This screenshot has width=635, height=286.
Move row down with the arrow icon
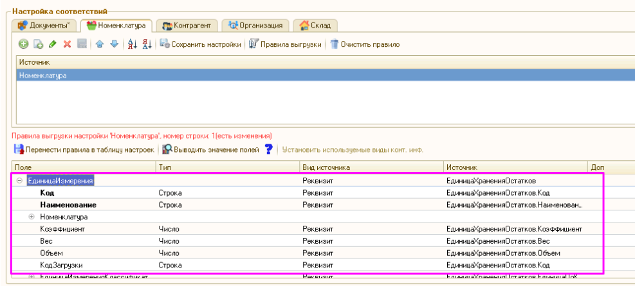coord(114,44)
